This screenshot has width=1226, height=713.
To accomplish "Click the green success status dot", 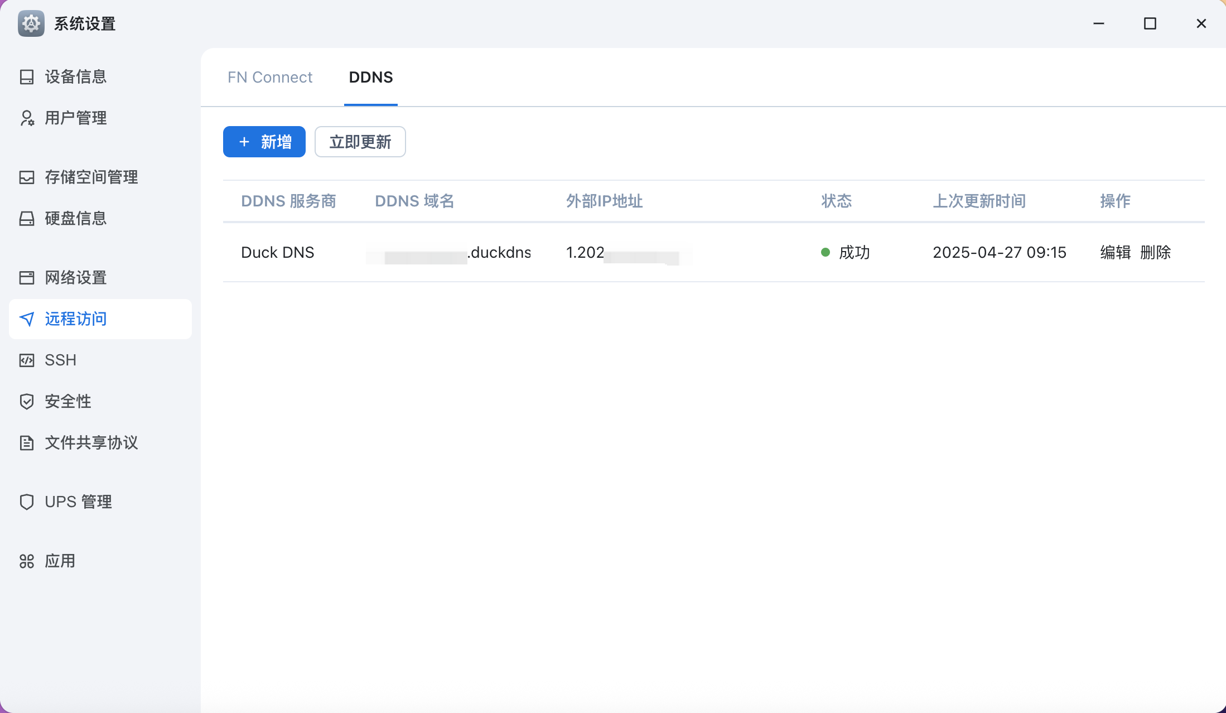I will (x=826, y=252).
